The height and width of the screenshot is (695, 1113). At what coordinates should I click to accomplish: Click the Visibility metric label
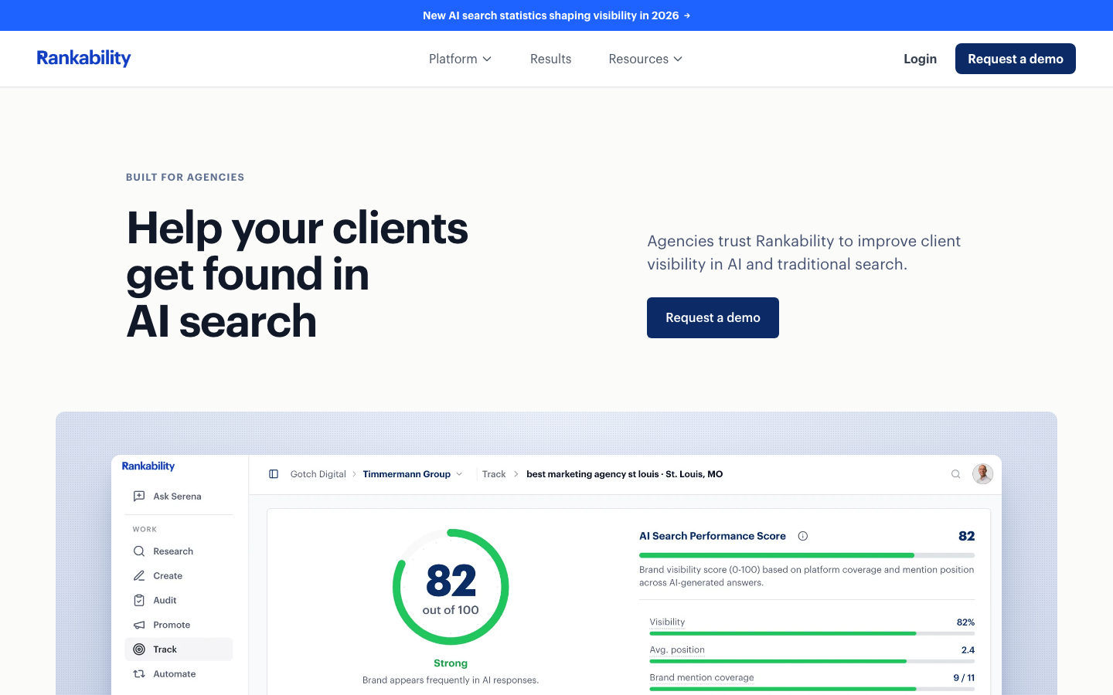click(x=667, y=622)
